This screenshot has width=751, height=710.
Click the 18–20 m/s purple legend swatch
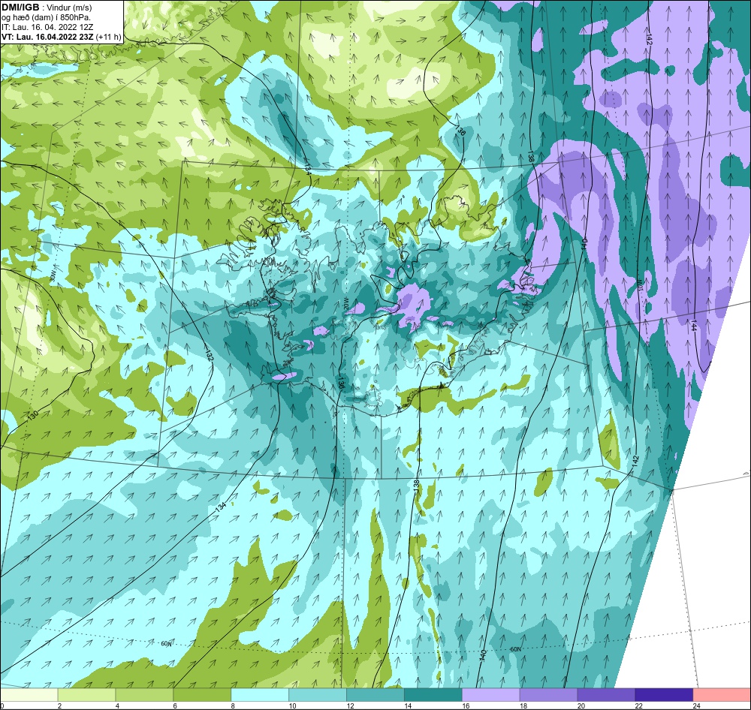click(x=548, y=694)
